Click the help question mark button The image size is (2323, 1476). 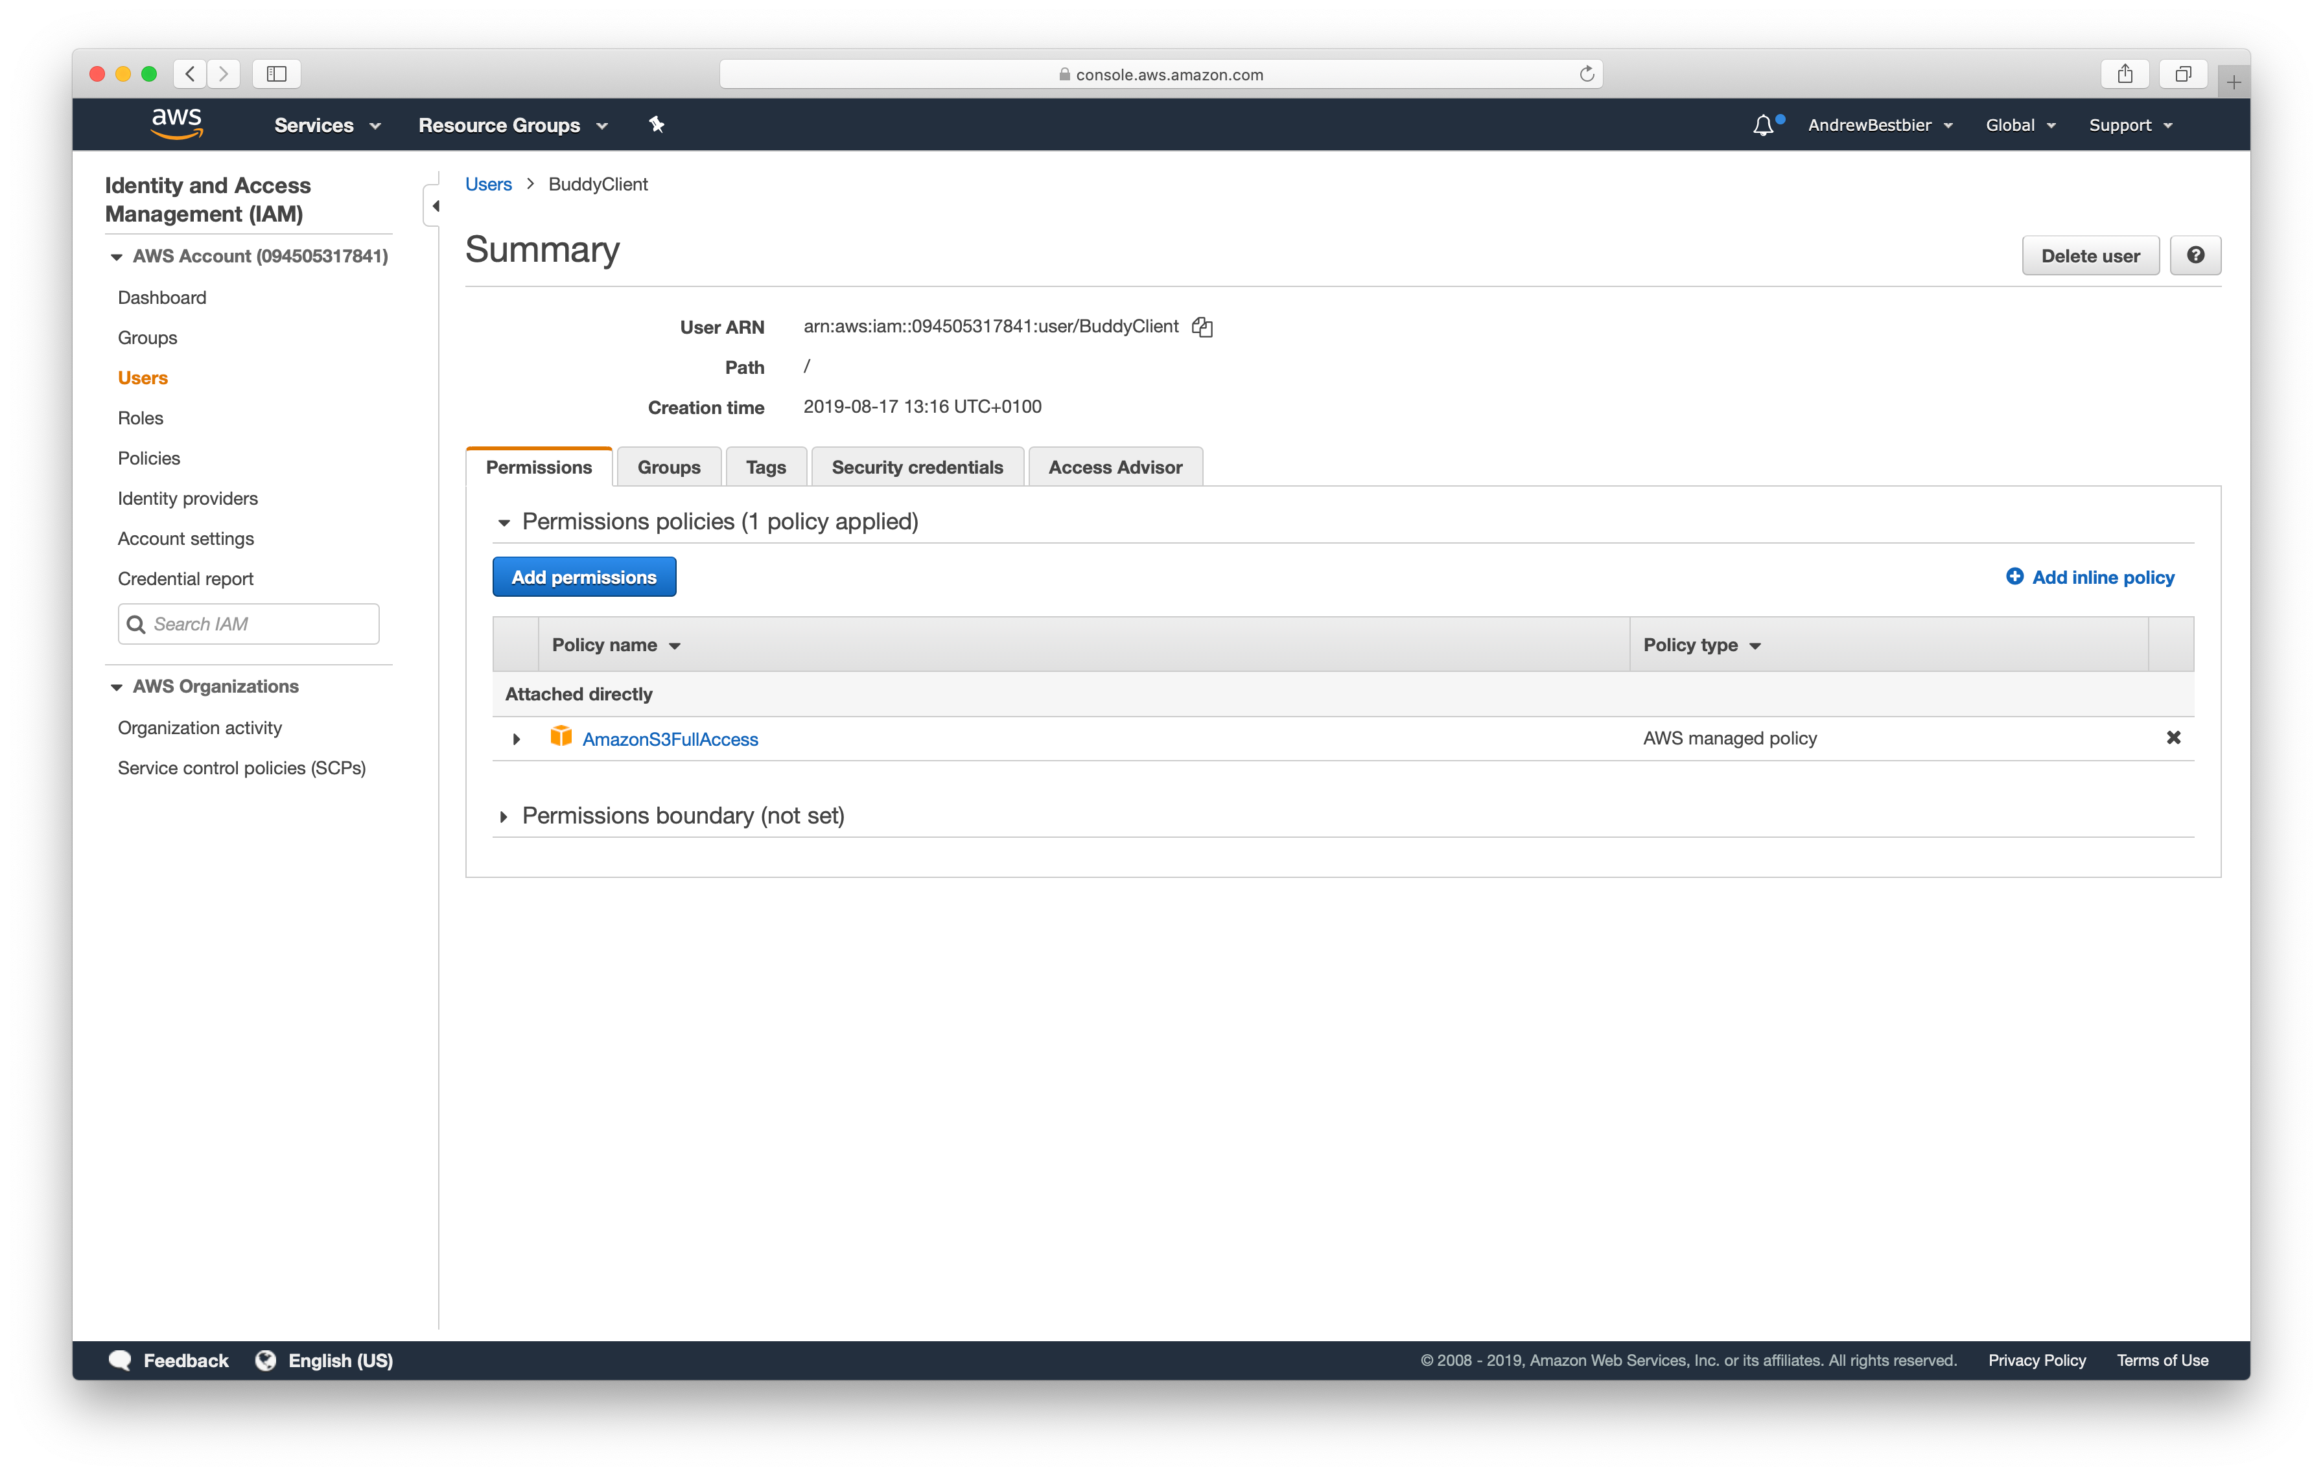pos(2195,255)
